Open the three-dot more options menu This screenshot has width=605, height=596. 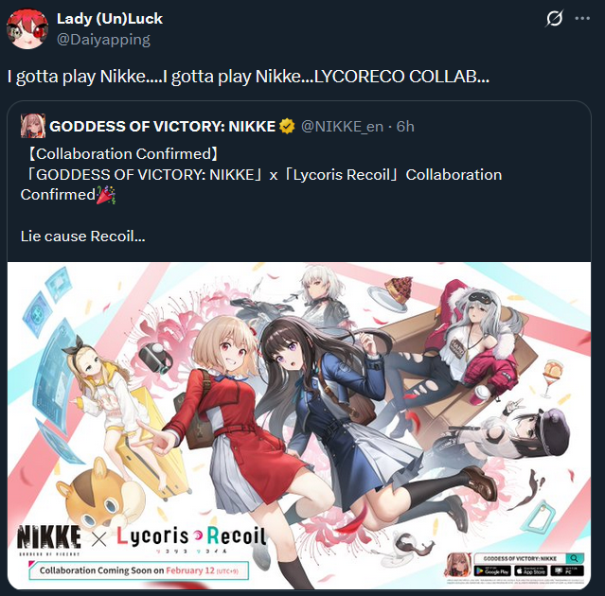(x=582, y=18)
